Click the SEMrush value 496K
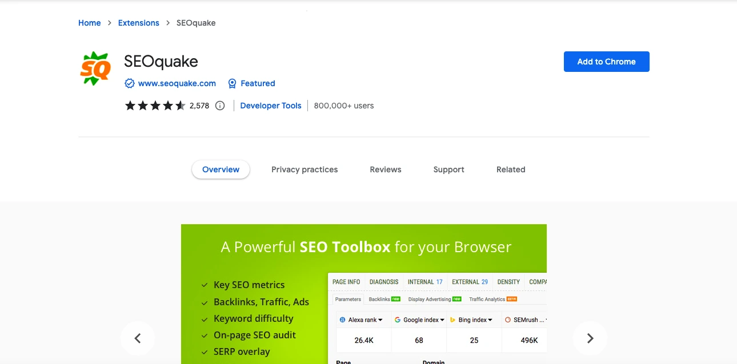This screenshot has width=737, height=364. coord(530,340)
